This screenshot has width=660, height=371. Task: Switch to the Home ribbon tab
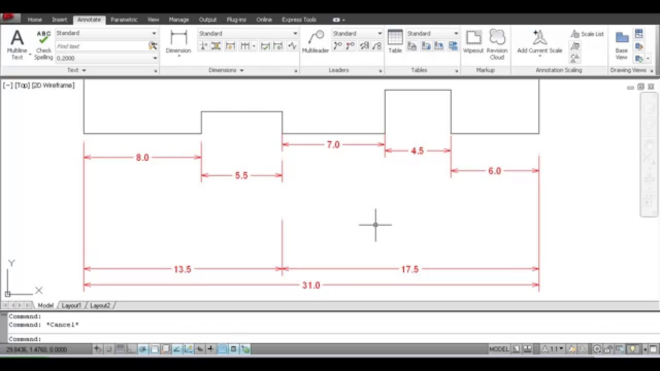tap(35, 20)
